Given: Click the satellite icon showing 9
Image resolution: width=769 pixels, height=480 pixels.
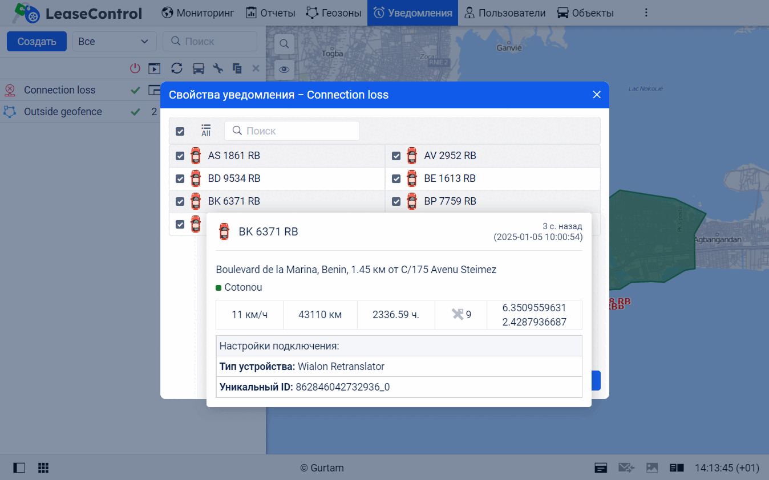Looking at the screenshot, I should (458, 314).
